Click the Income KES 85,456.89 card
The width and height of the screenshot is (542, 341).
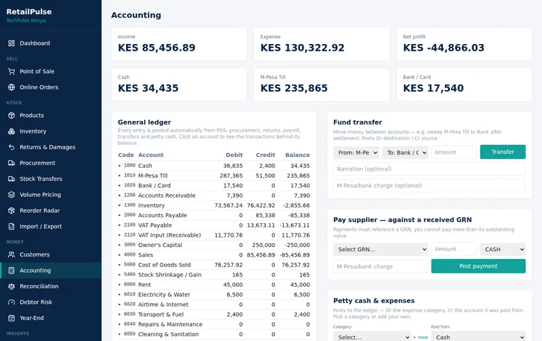click(179, 44)
